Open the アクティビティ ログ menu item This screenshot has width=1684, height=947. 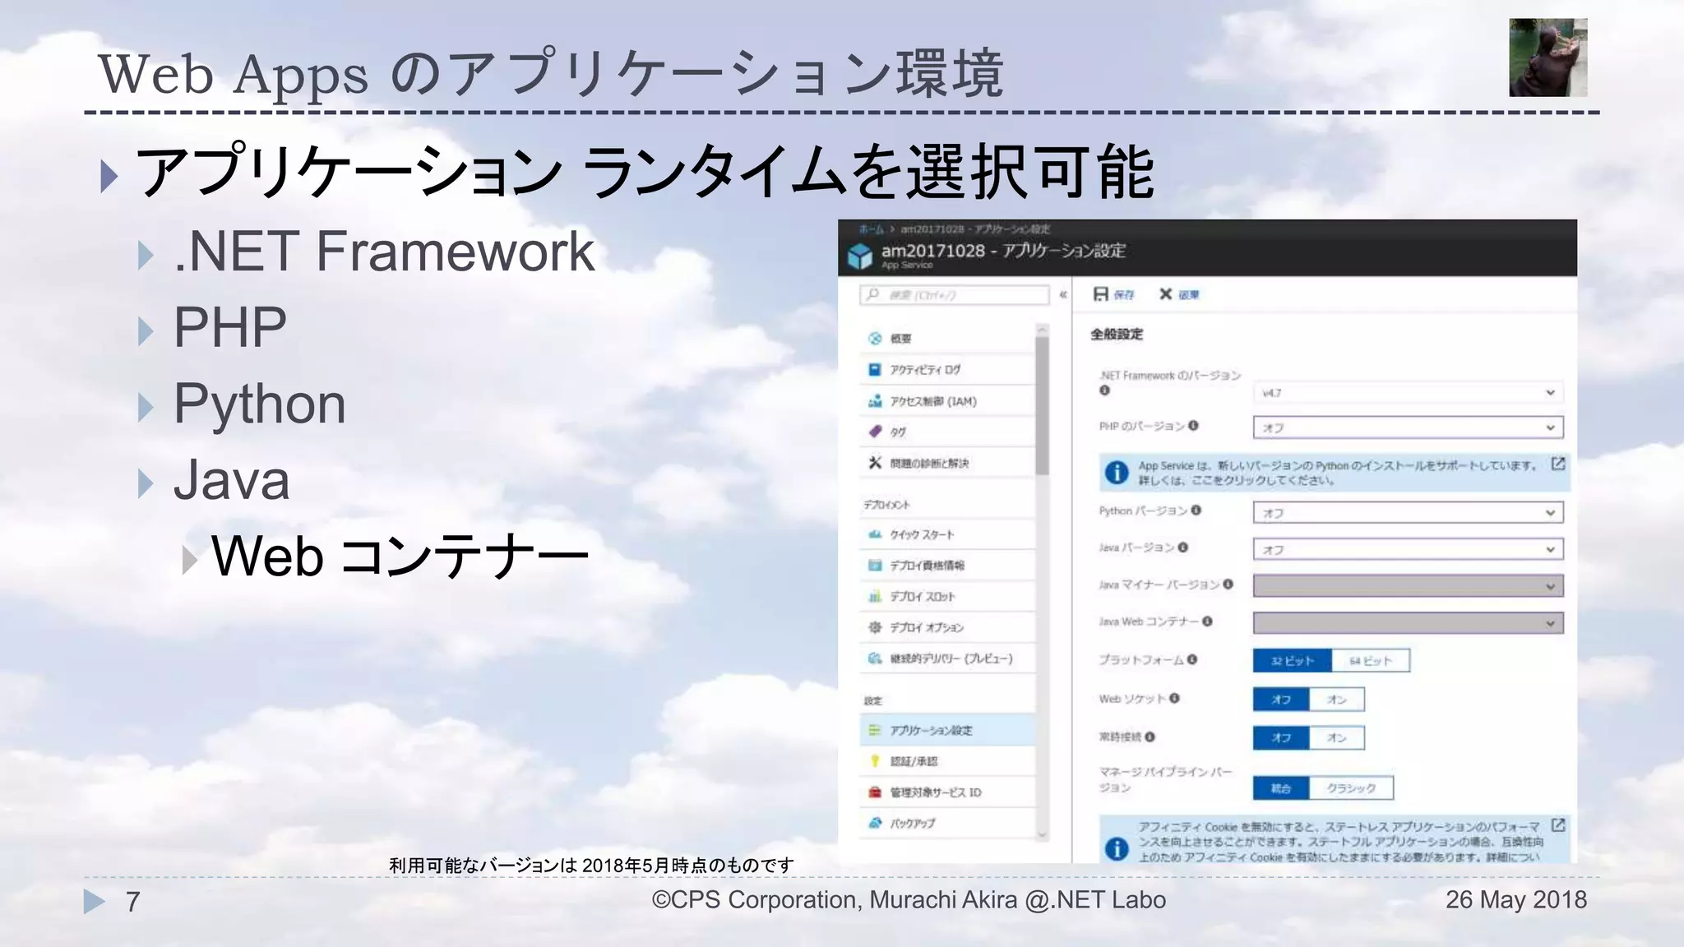tap(947, 370)
